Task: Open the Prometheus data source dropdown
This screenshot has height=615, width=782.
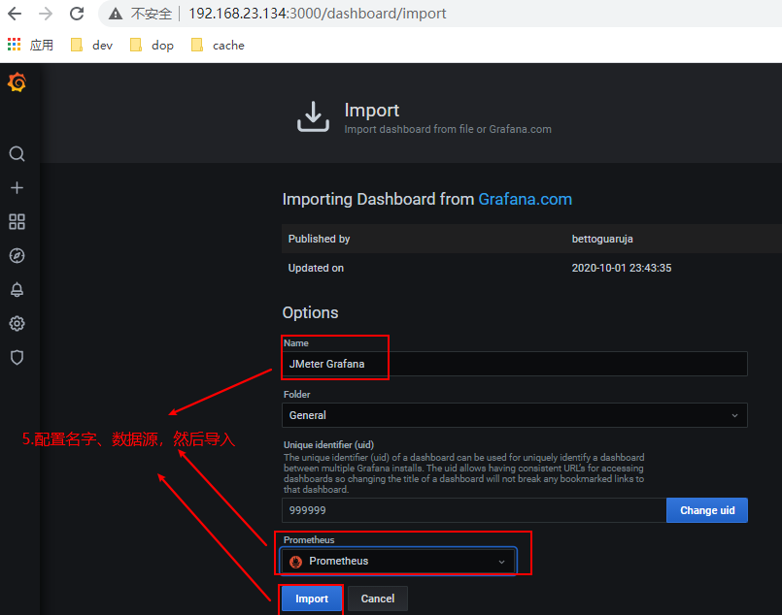Action: (398, 562)
